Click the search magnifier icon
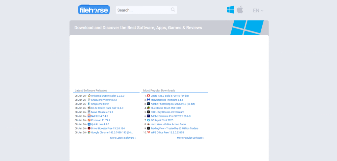This screenshot has height=161, width=337. click(x=173, y=10)
